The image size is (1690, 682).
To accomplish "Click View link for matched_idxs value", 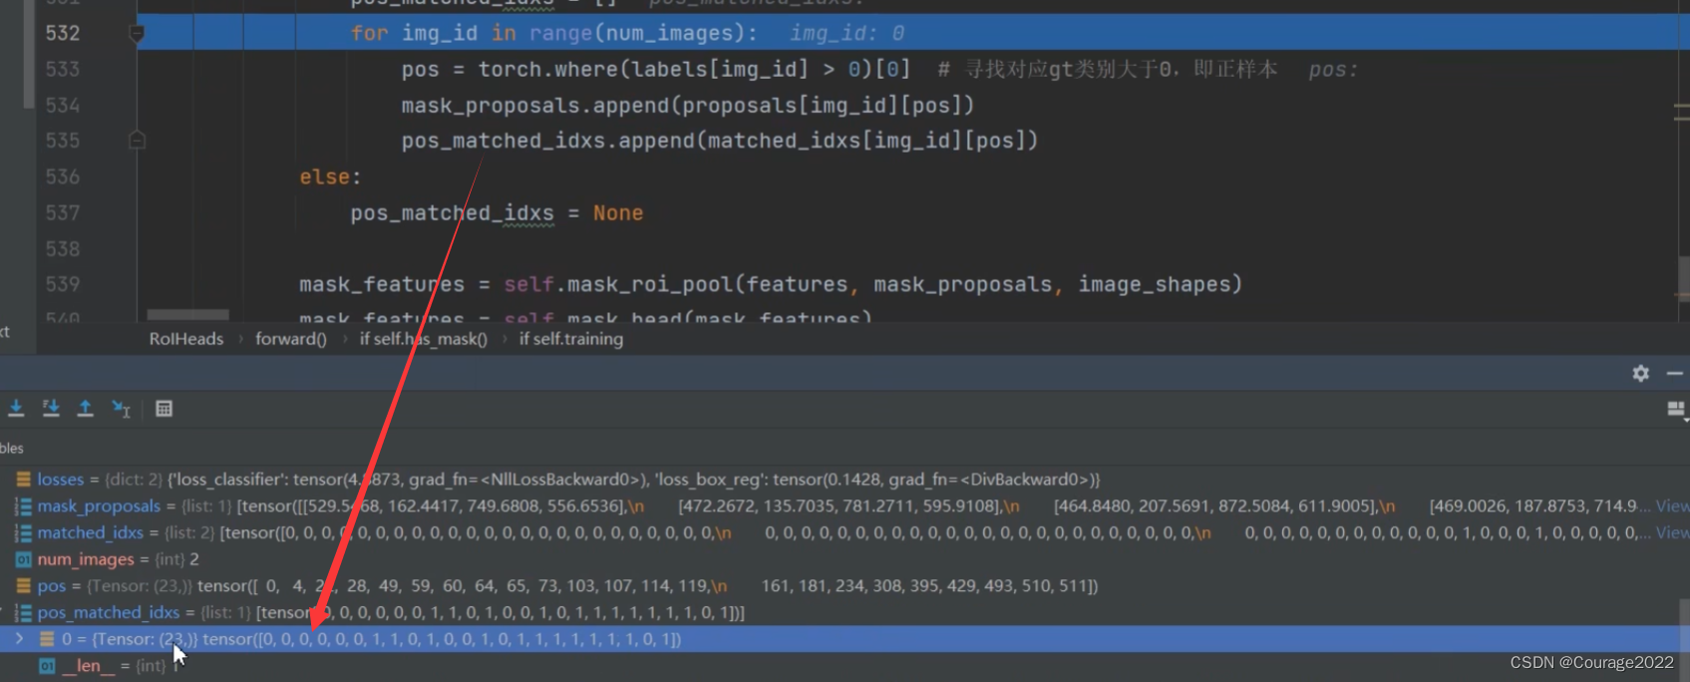I will click(1672, 533).
